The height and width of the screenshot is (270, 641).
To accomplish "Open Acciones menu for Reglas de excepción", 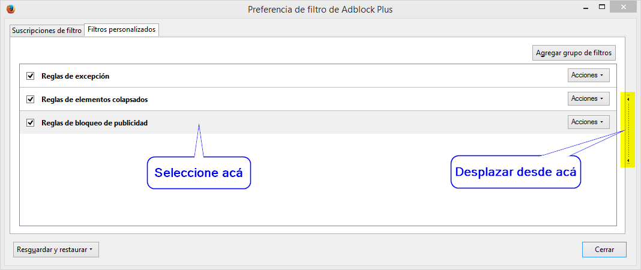I will coord(588,76).
